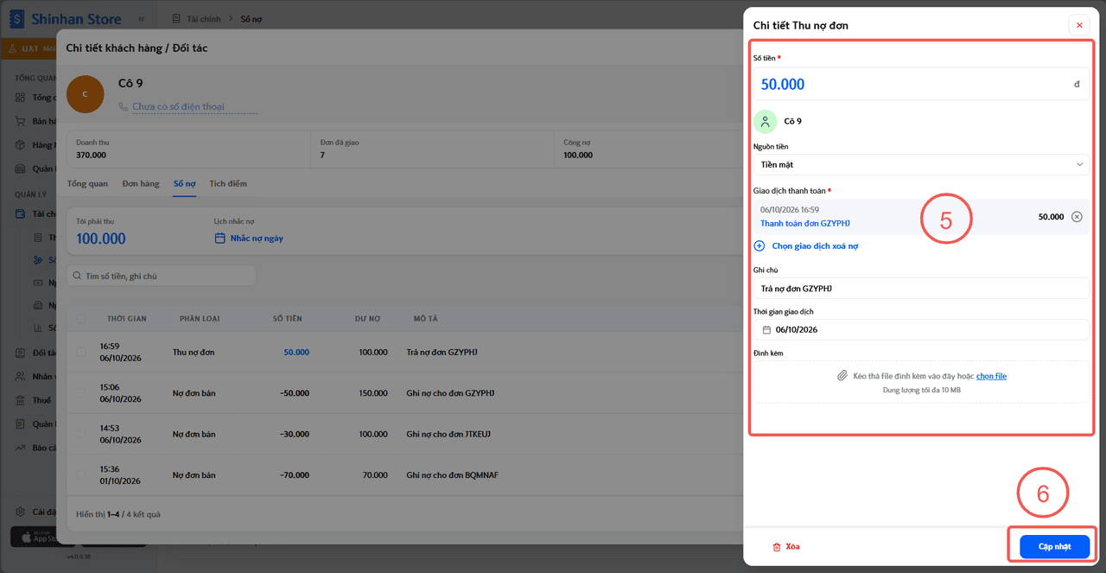Image resolution: width=1106 pixels, height=573 pixels.
Task: Switch to the Tổng quan tab
Action: [87, 183]
